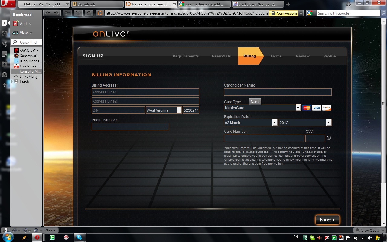Click the Address Line1 field
387x242 pixels.
click(x=145, y=92)
